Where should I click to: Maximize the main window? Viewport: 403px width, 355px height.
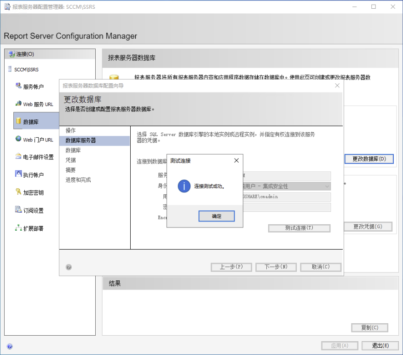click(x=374, y=7)
